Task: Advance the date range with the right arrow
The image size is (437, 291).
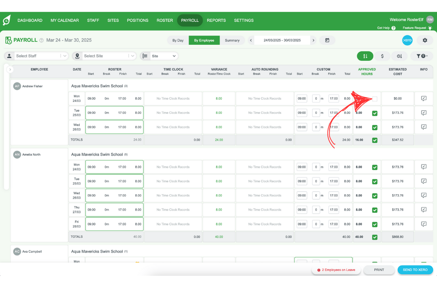Action: point(313,40)
